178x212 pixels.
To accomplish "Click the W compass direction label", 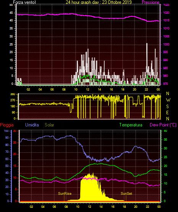I will (168, 100).
